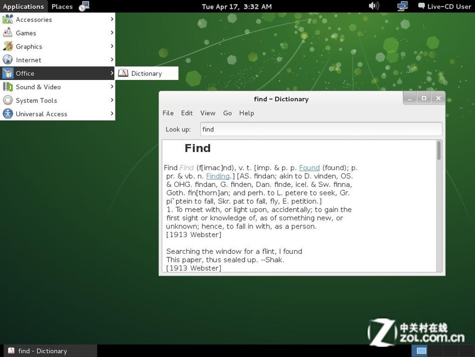
Task: Click the Graphics category icon
Action: pos(8,46)
